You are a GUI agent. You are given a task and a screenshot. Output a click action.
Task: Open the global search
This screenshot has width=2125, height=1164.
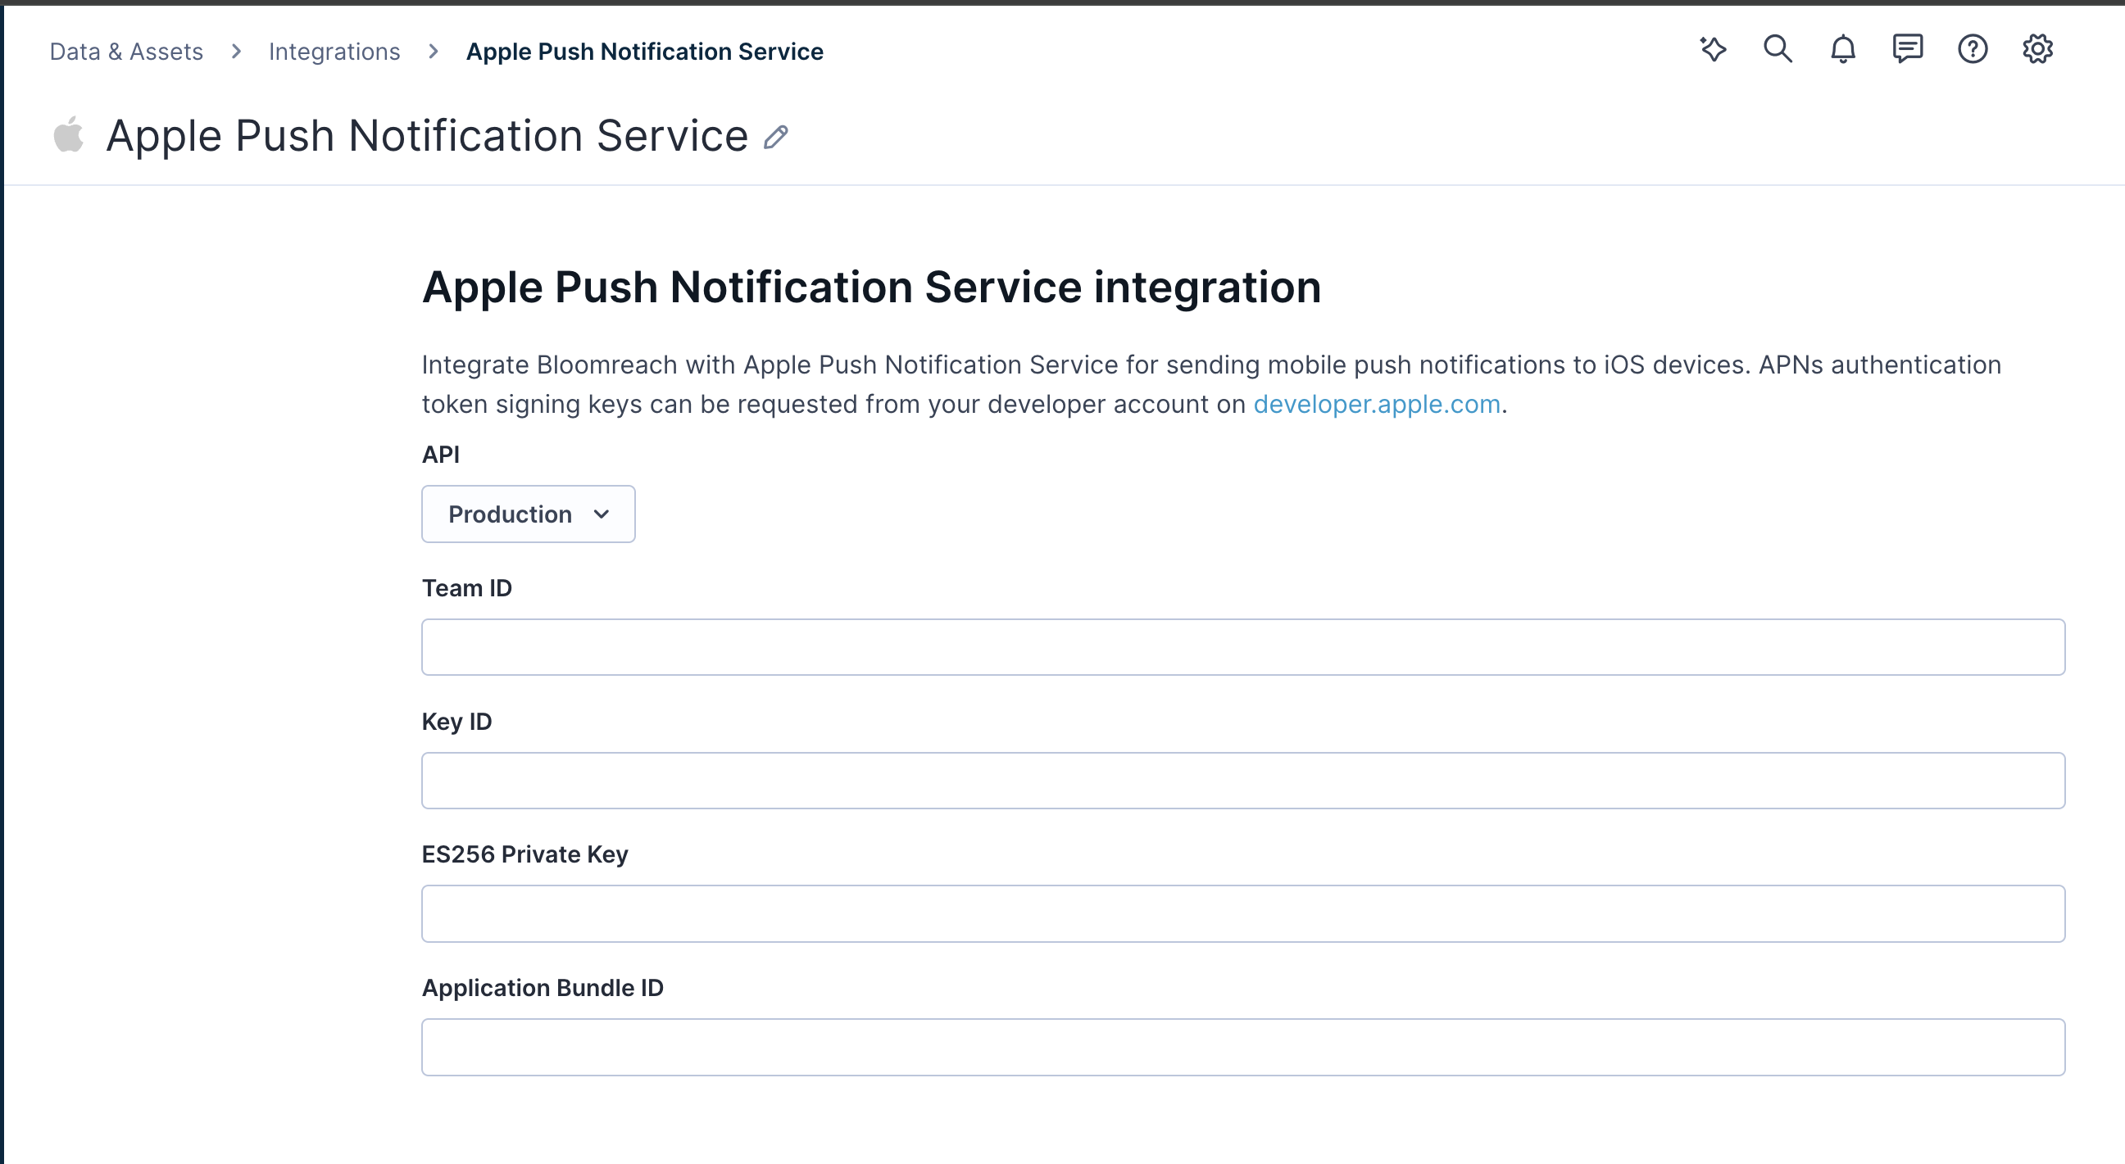[1778, 49]
